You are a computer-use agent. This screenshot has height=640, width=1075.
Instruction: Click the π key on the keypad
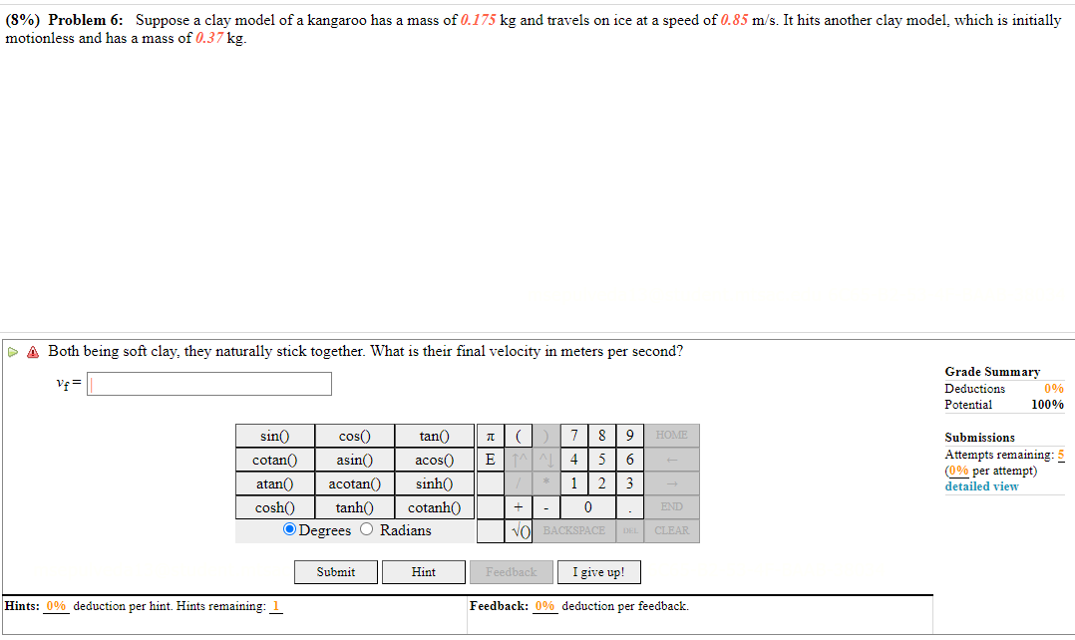point(493,436)
